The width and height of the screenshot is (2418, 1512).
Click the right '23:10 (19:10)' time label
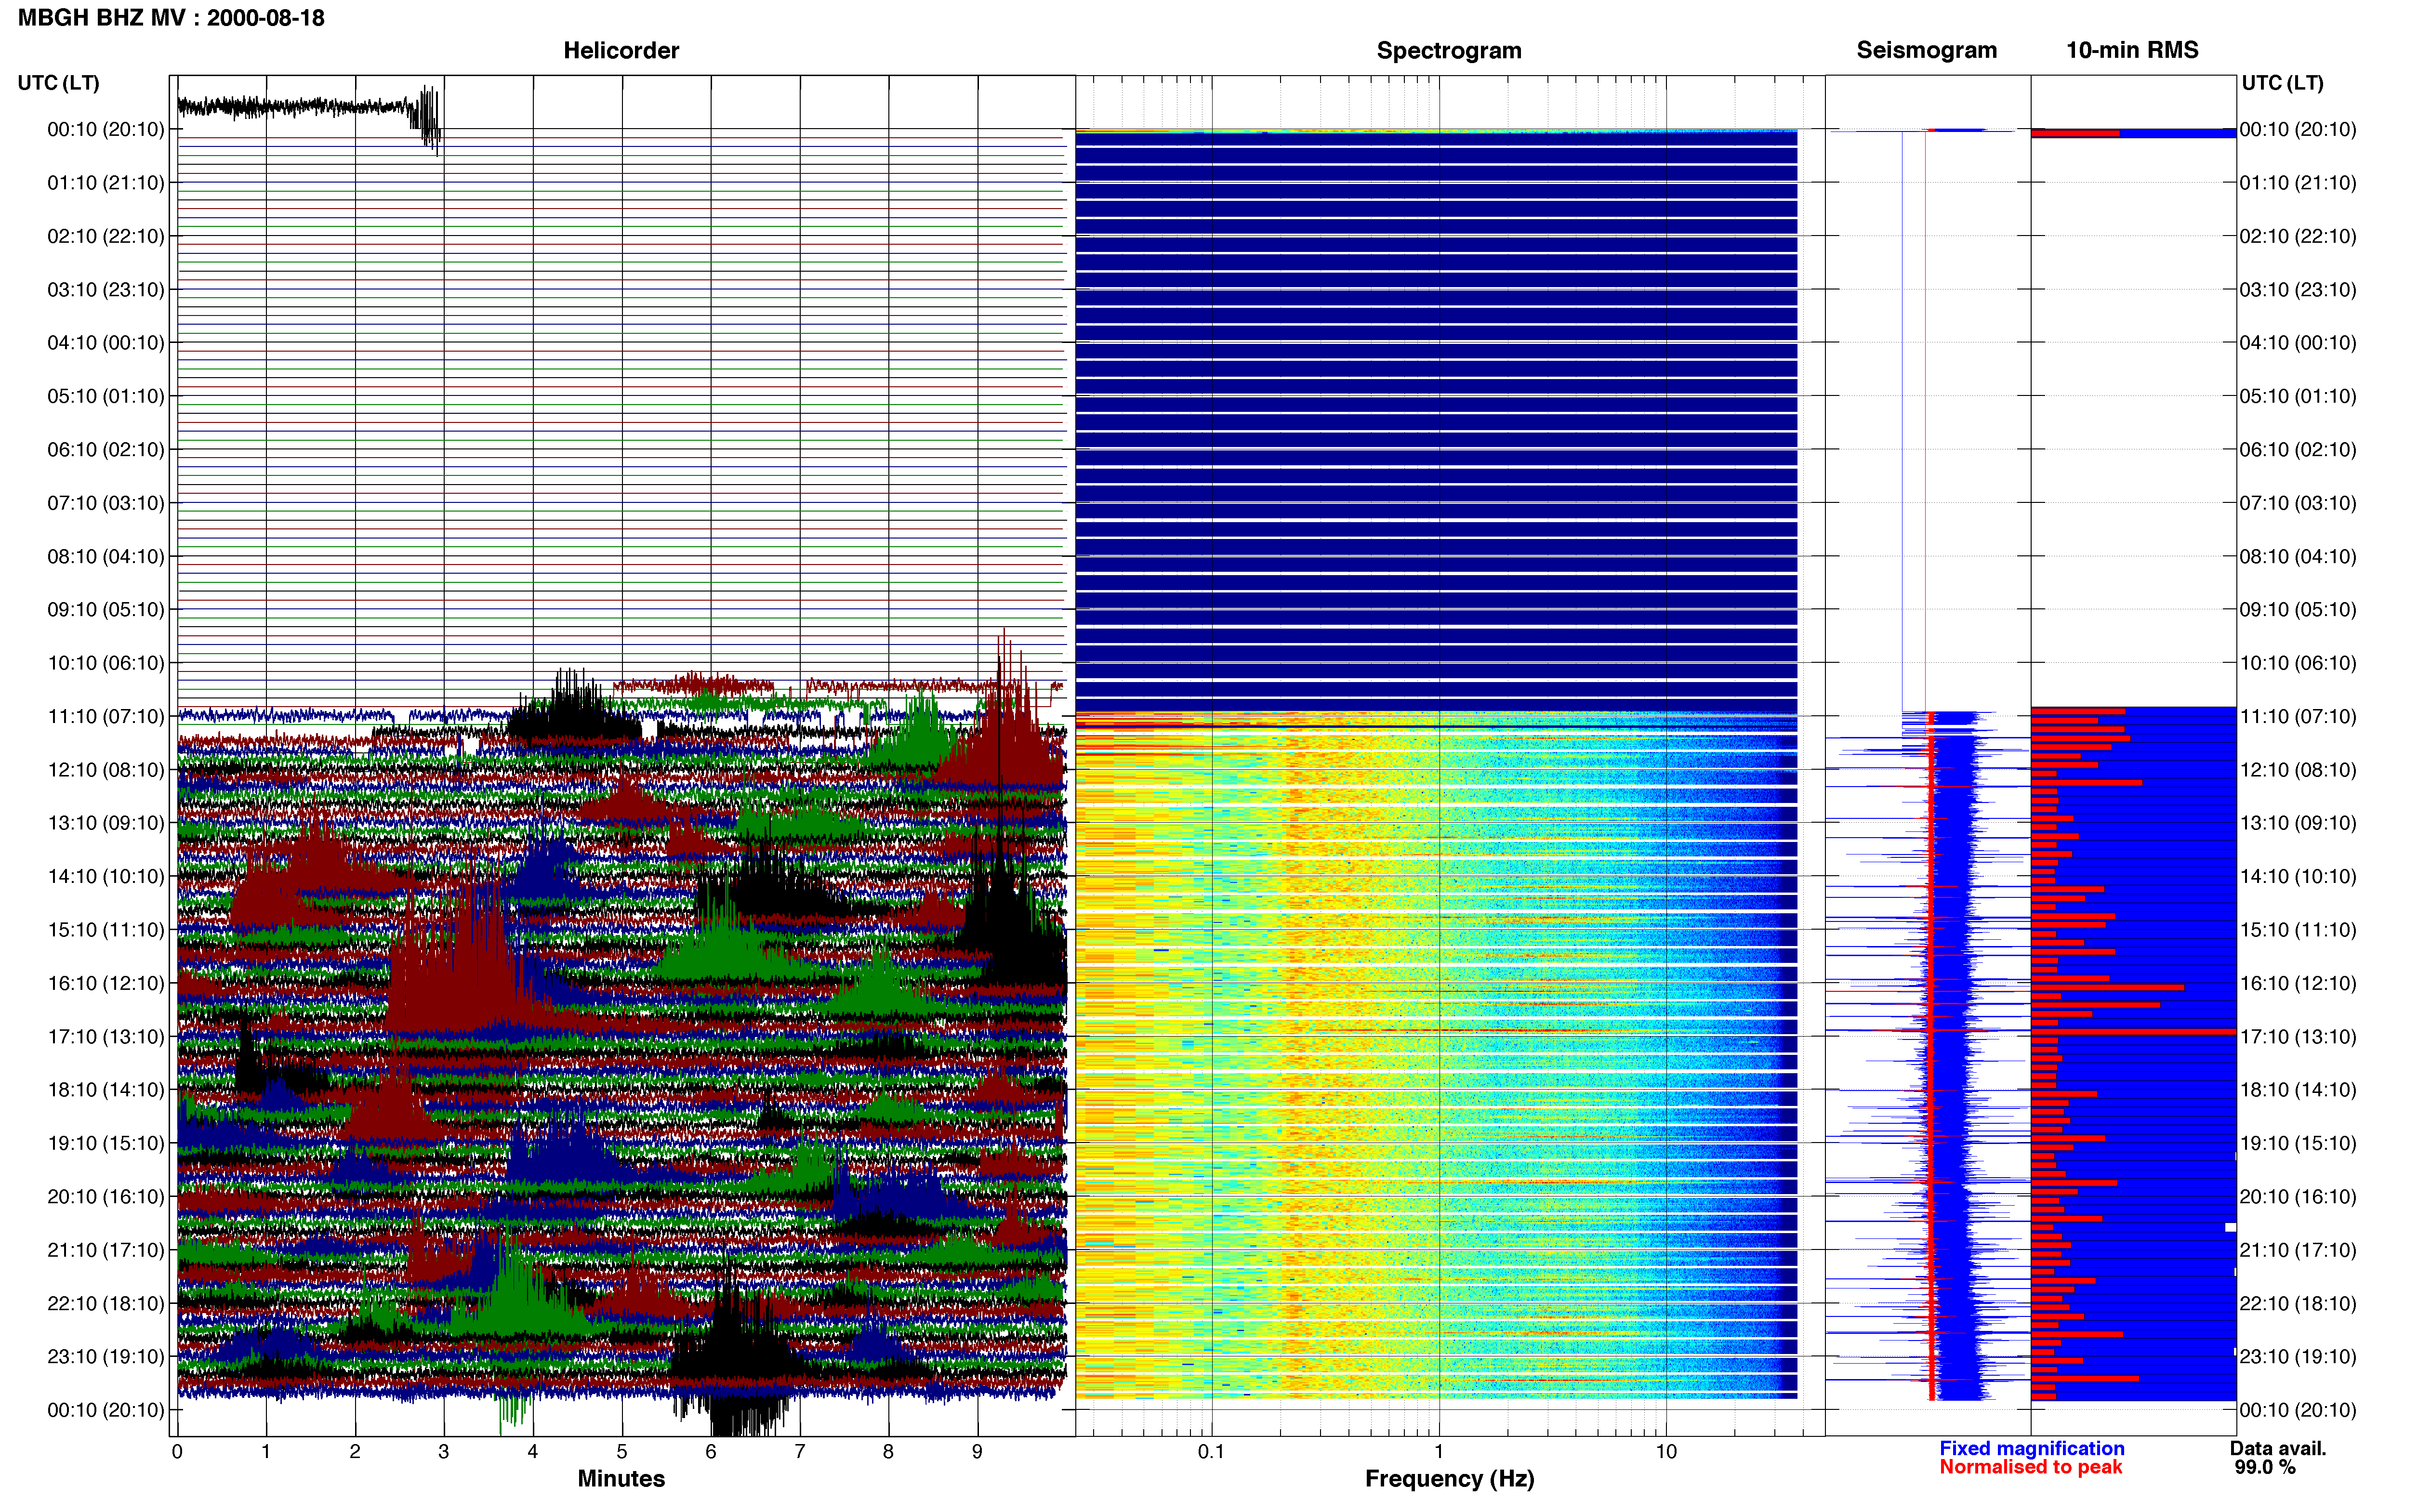point(2298,1357)
